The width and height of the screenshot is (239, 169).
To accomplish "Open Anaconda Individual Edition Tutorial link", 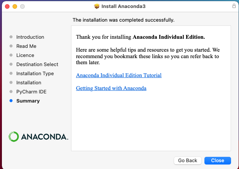I will 119,75.
